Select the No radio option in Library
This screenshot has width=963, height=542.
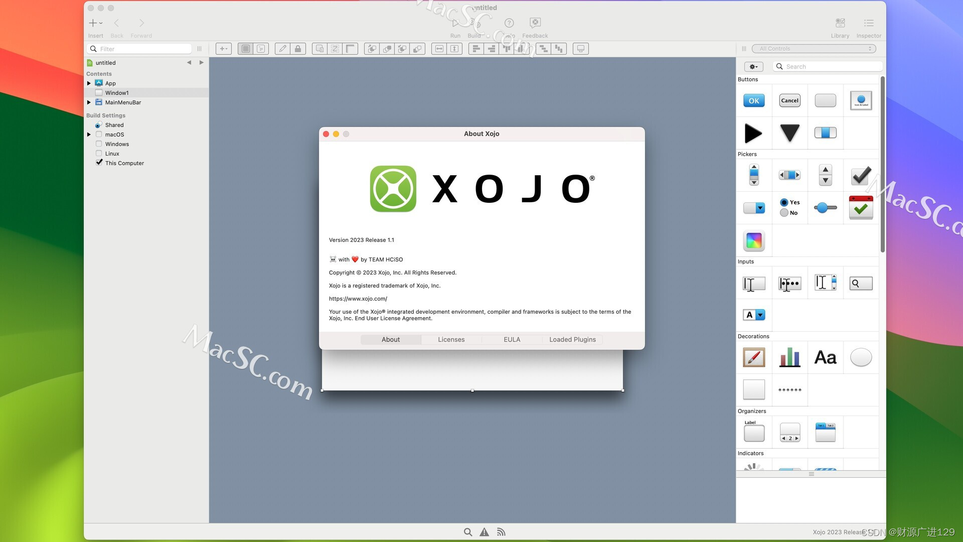point(788,213)
